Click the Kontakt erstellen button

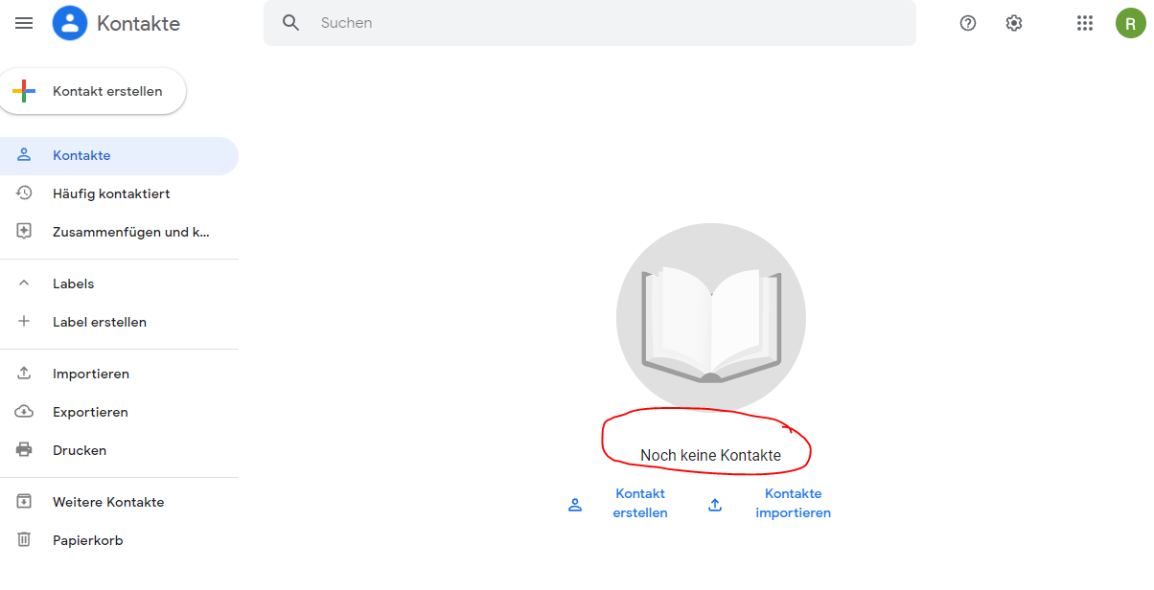(93, 91)
